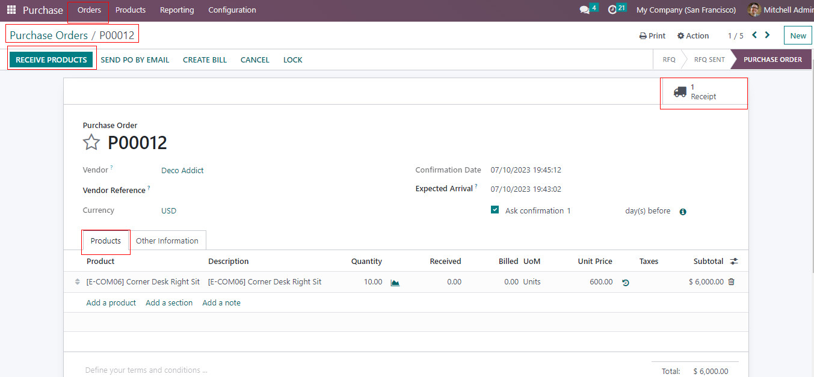814x377 pixels.
Task: Uncheck the Ask confirmation checkbox
Action: click(x=495, y=210)
